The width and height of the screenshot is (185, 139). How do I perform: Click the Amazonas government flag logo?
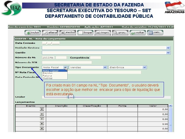[x=175, y=7]
